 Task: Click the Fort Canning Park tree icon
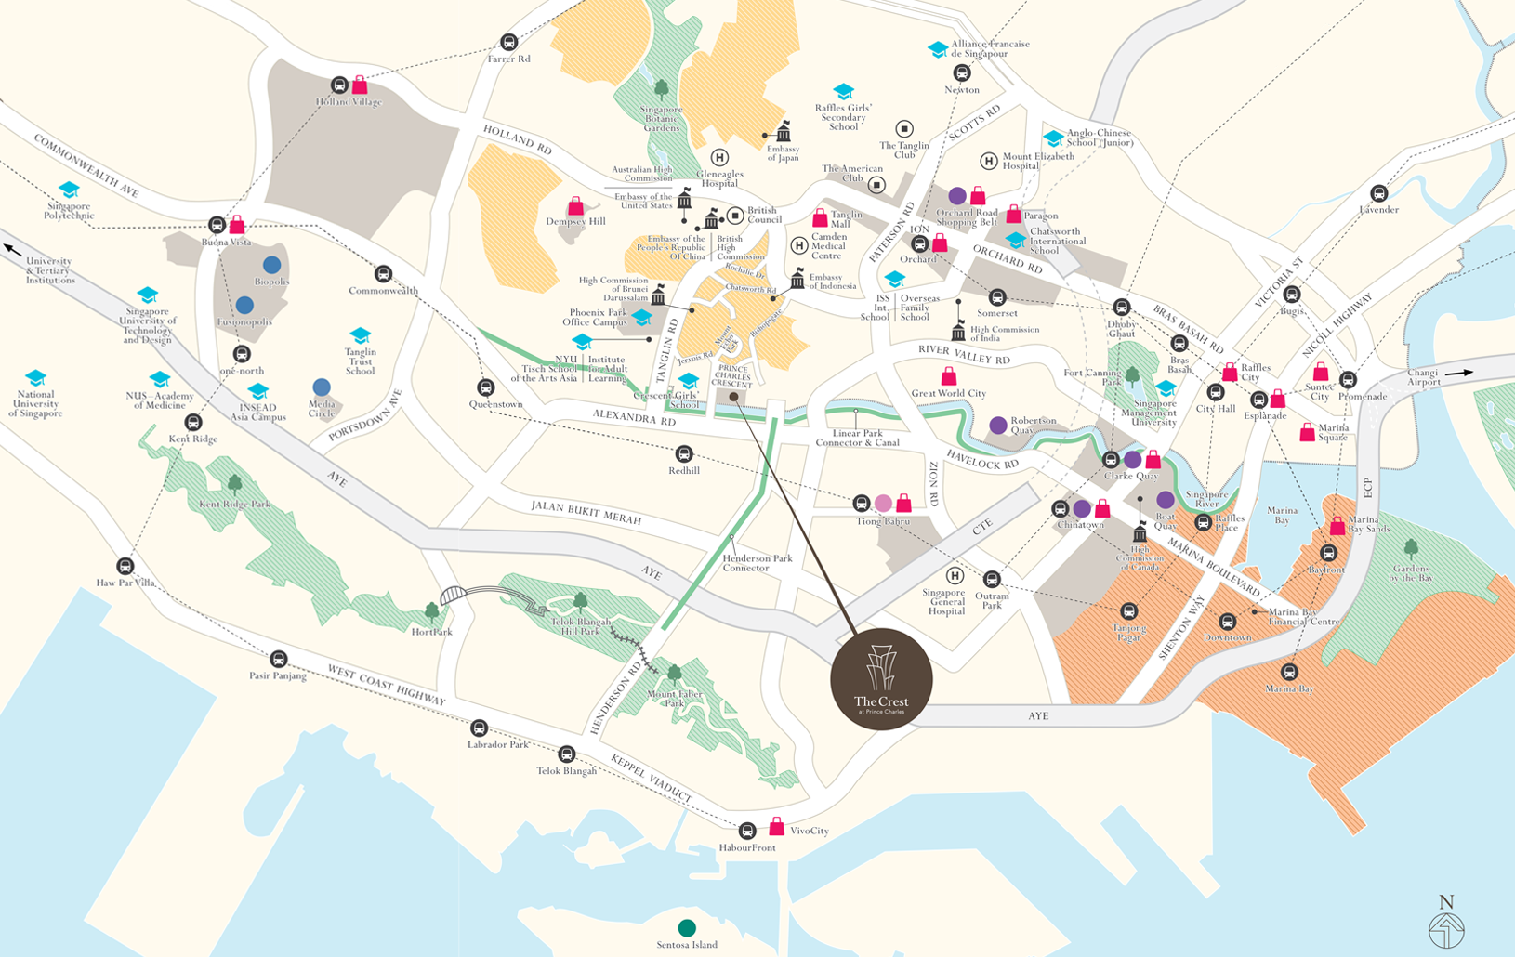tap(1131, 375)
